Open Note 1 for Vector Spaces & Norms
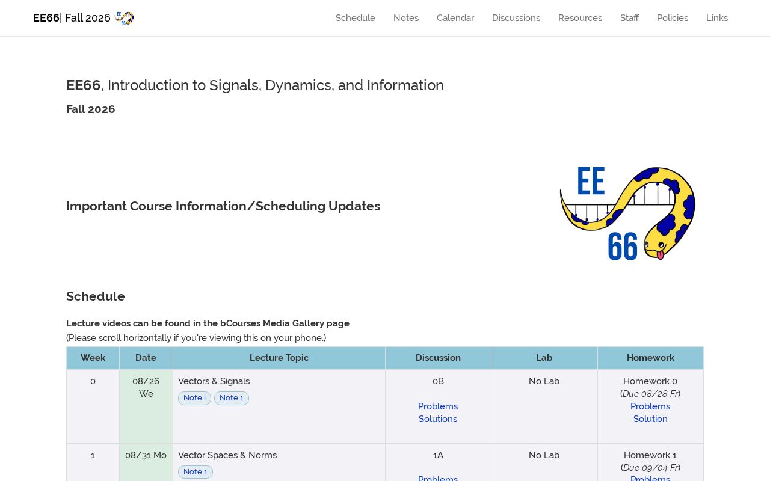770x481 pixels. 196,472
